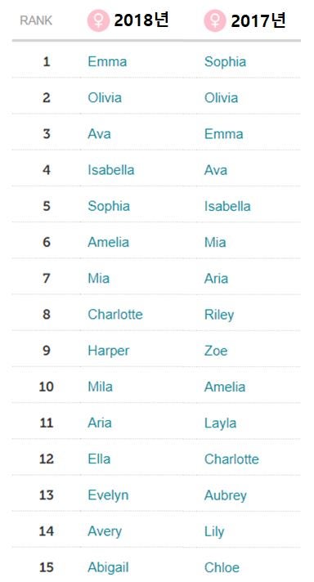Click the 2018년 column heading

(141, 20)
